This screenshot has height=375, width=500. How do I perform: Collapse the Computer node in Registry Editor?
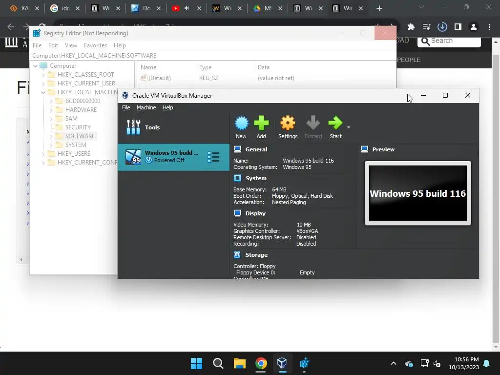click(35, 66)
